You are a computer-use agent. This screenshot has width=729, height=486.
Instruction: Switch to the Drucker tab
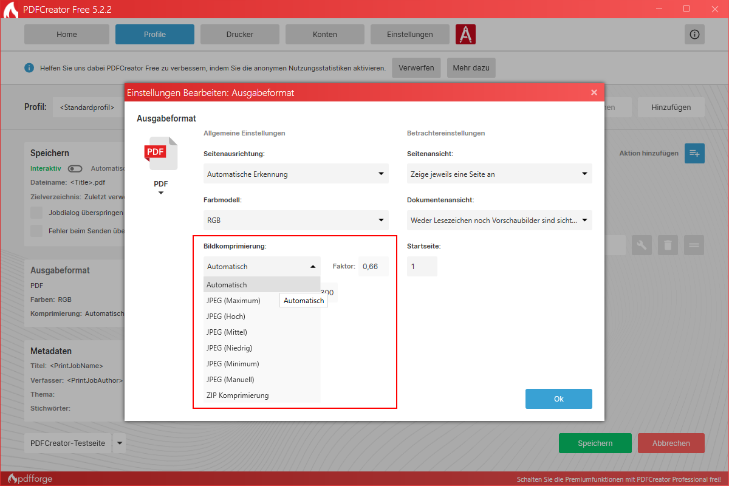240,35
